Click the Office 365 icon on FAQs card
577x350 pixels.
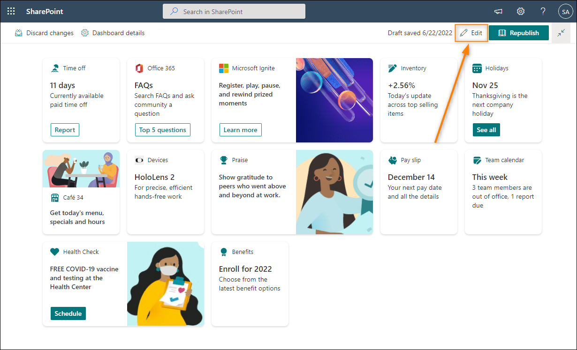139,68
